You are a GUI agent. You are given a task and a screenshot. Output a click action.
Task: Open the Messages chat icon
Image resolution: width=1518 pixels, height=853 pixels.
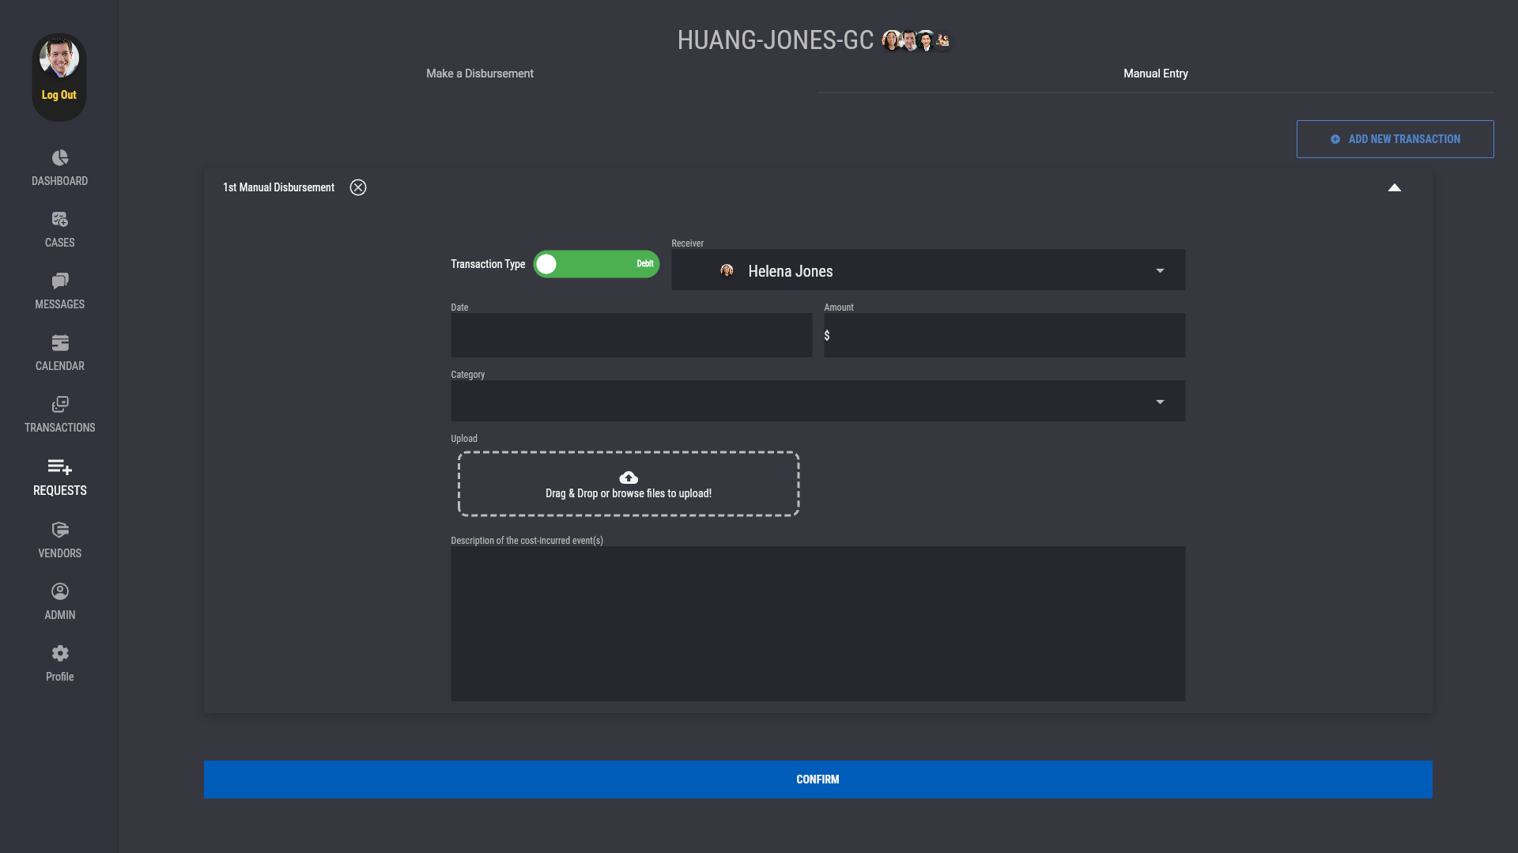pos(60,281)
